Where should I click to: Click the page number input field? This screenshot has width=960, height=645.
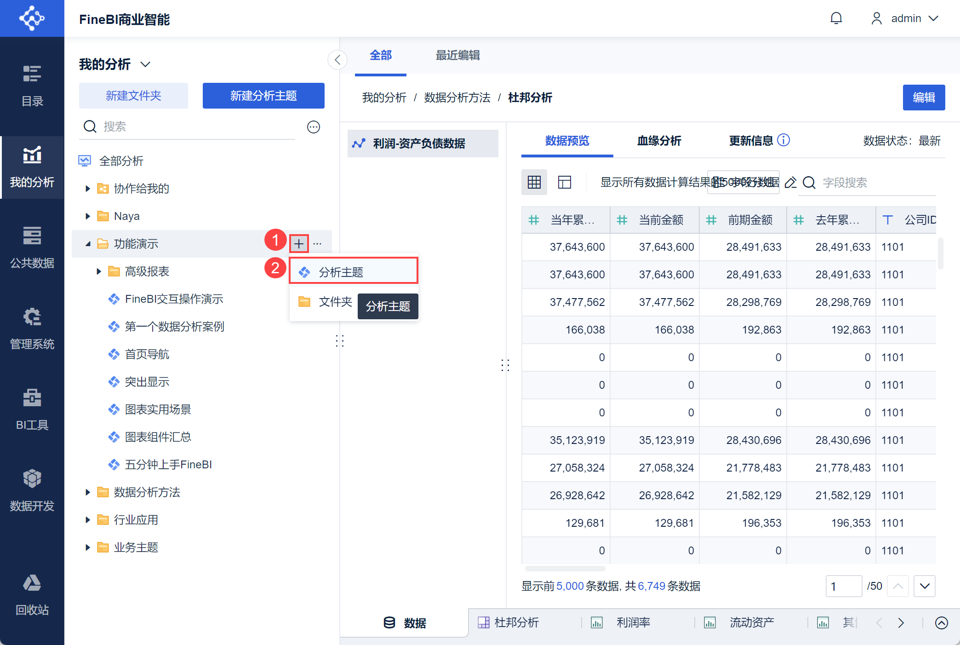(843, 586)
